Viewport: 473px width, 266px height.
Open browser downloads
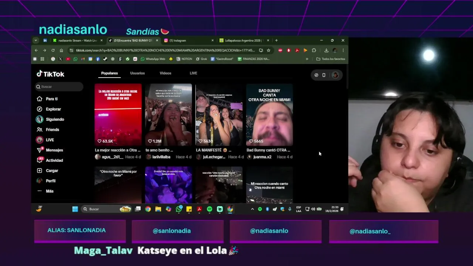point(326,50)
